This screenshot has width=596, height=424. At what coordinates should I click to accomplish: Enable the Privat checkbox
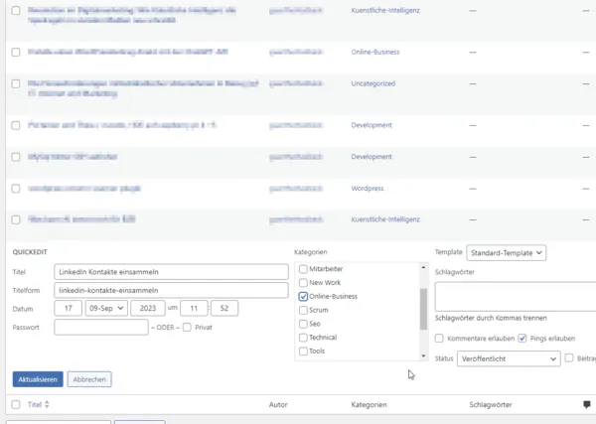click(187, 328)
